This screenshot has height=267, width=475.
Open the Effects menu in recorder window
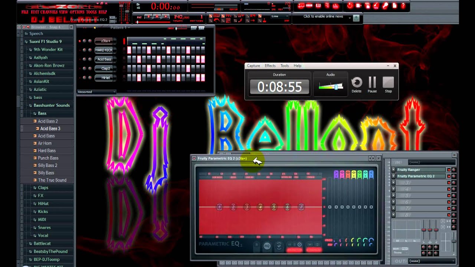point(270,66)
